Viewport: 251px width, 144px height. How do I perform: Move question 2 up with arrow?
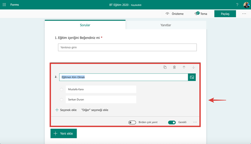coord(184,67)
